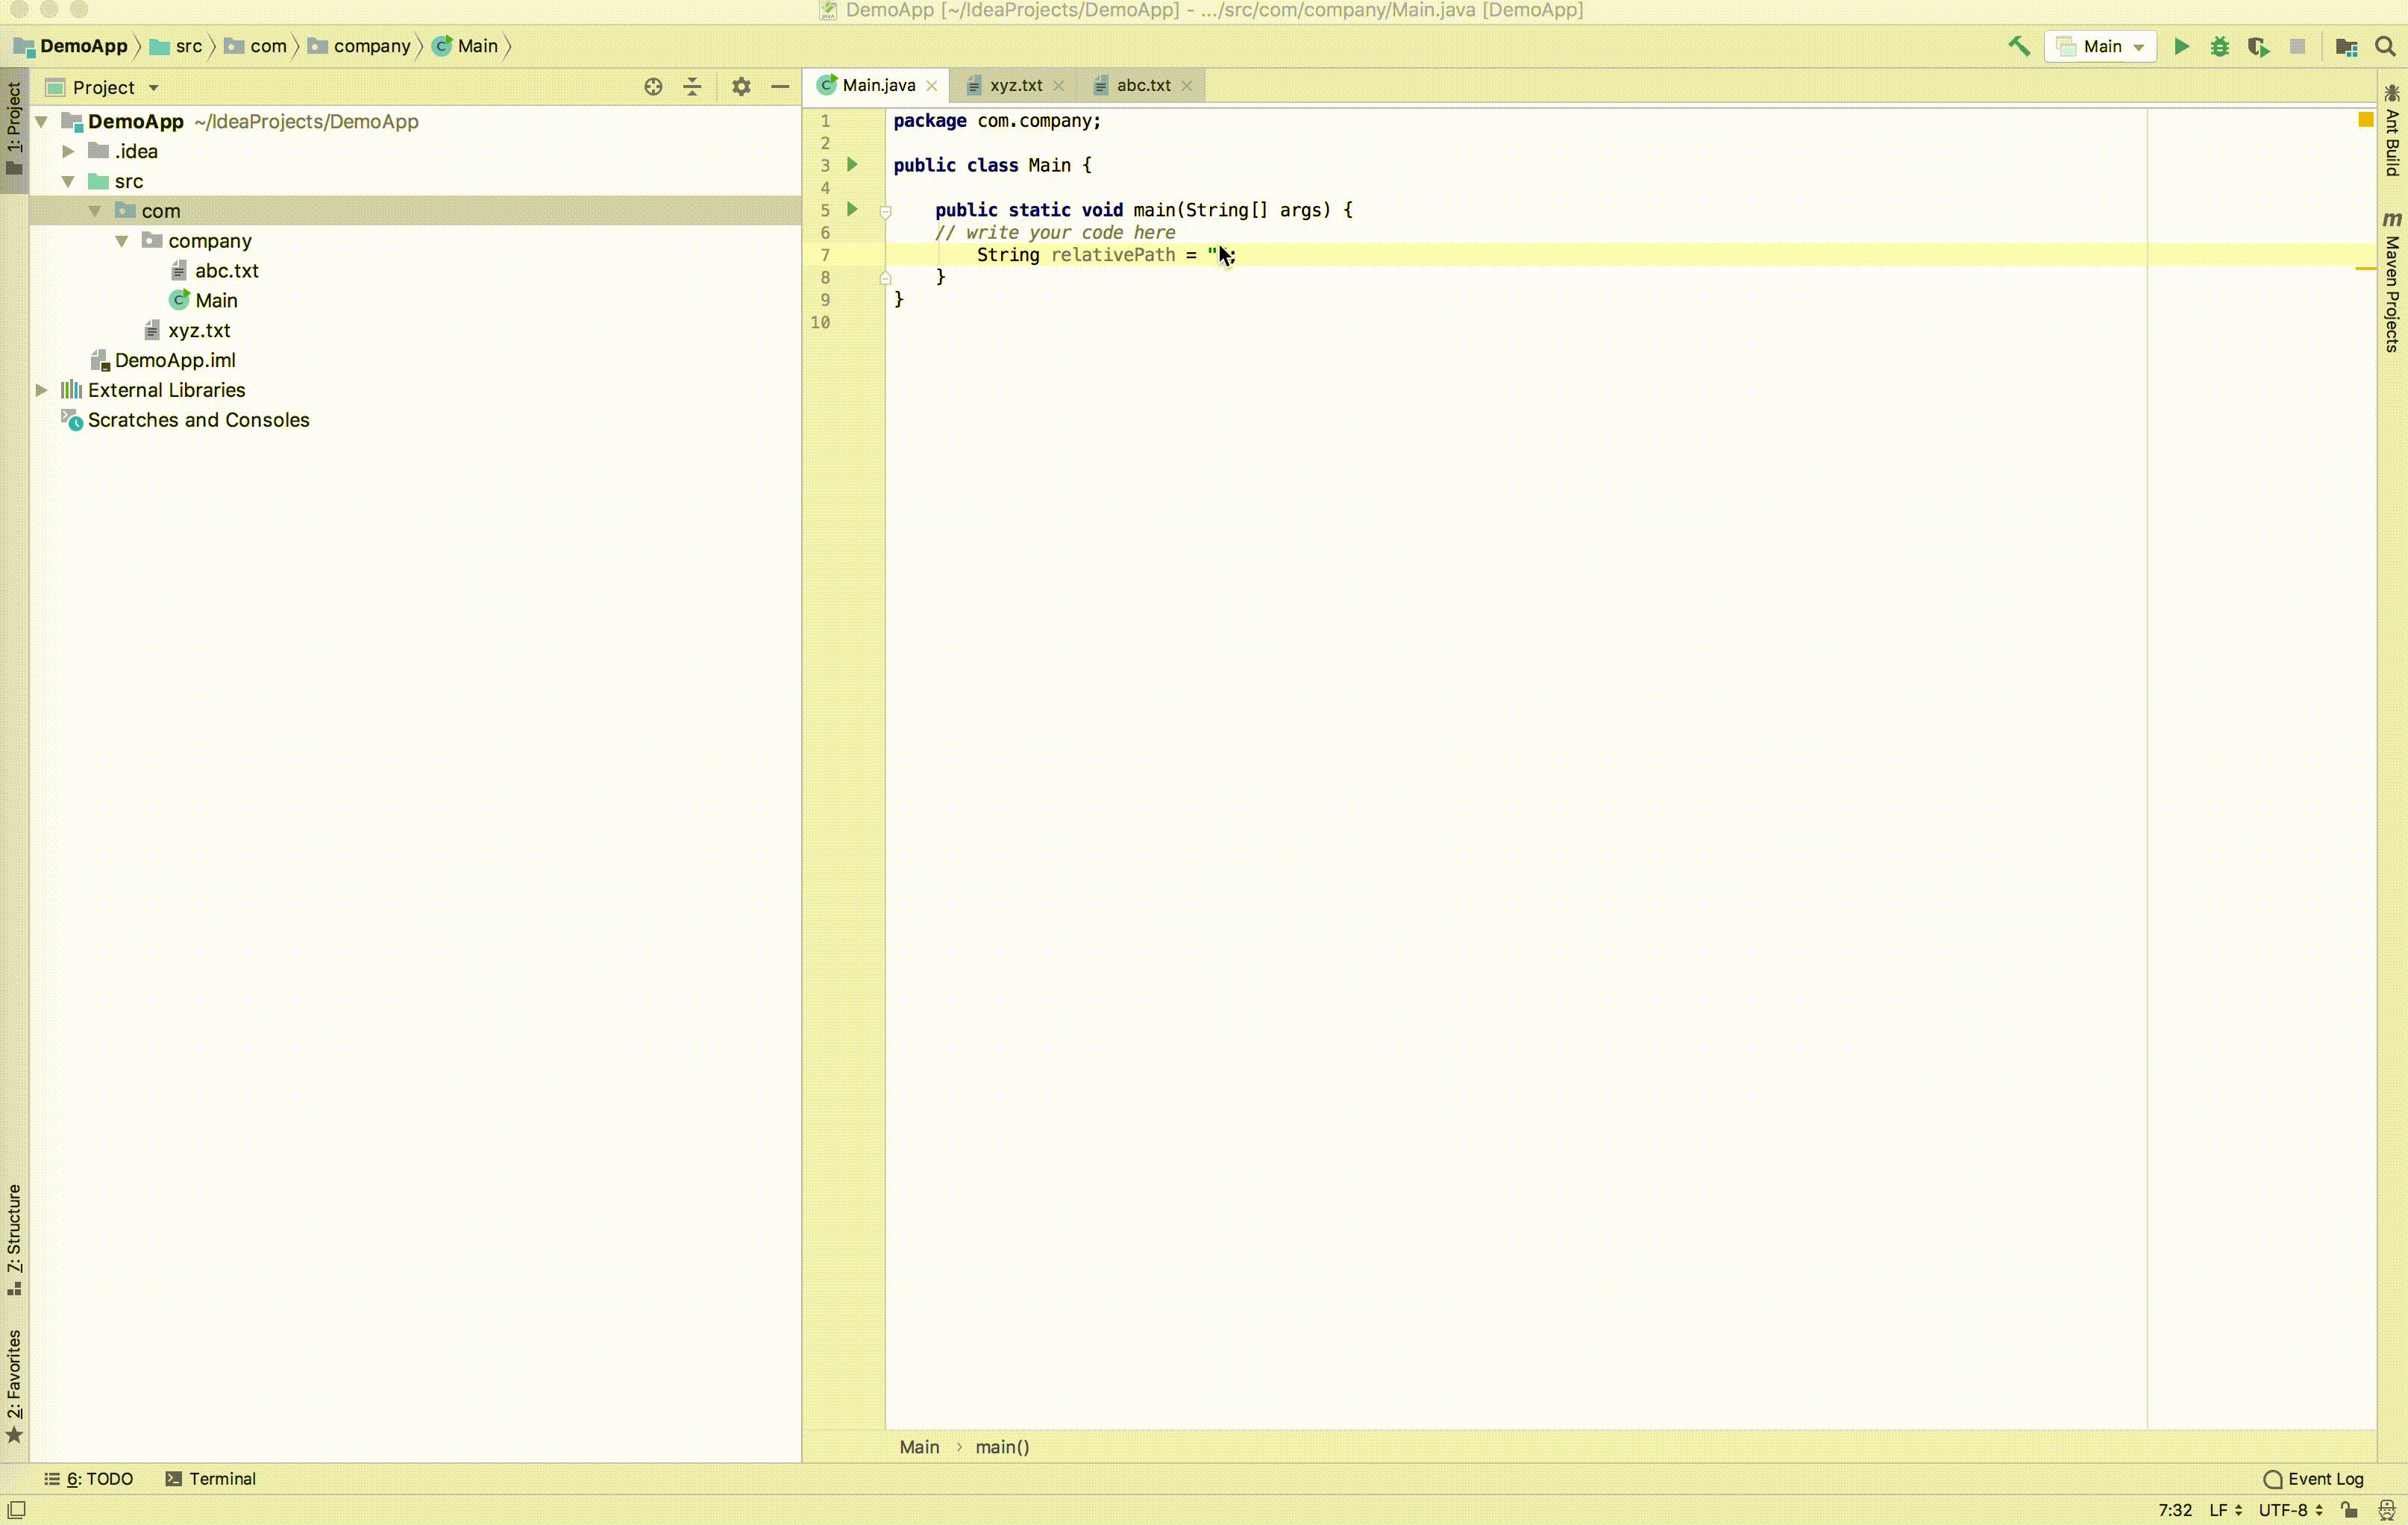Expand the .idea folder node
The width and height of the screenshot is (2408, 1525).
click(x=68, y=151)
